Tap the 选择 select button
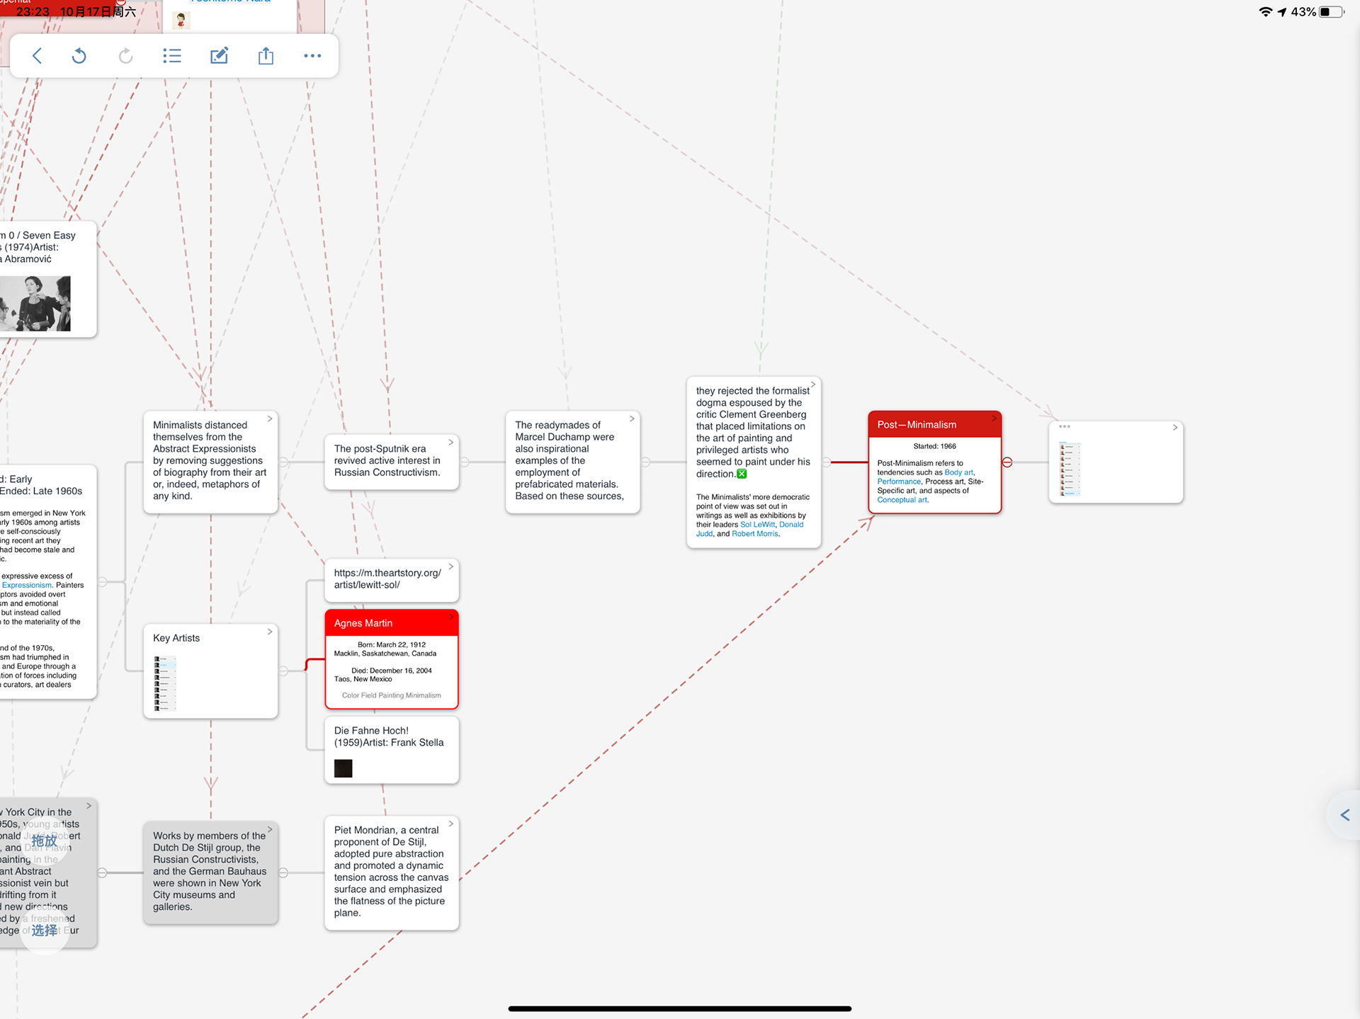 pos(44,930)
